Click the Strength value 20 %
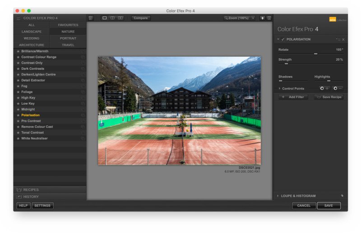Screen dimensions: 361x233 pyautogui.click(x=339, y=59)
